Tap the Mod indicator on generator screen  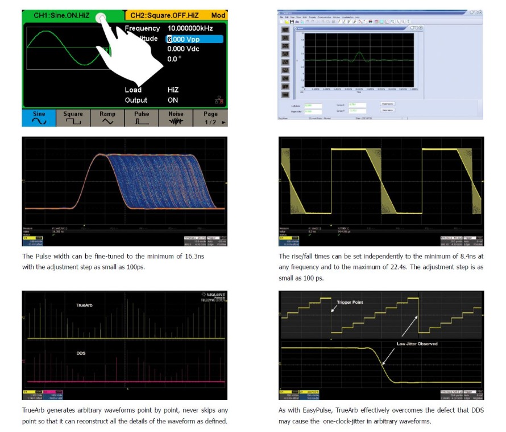point(218,15)
